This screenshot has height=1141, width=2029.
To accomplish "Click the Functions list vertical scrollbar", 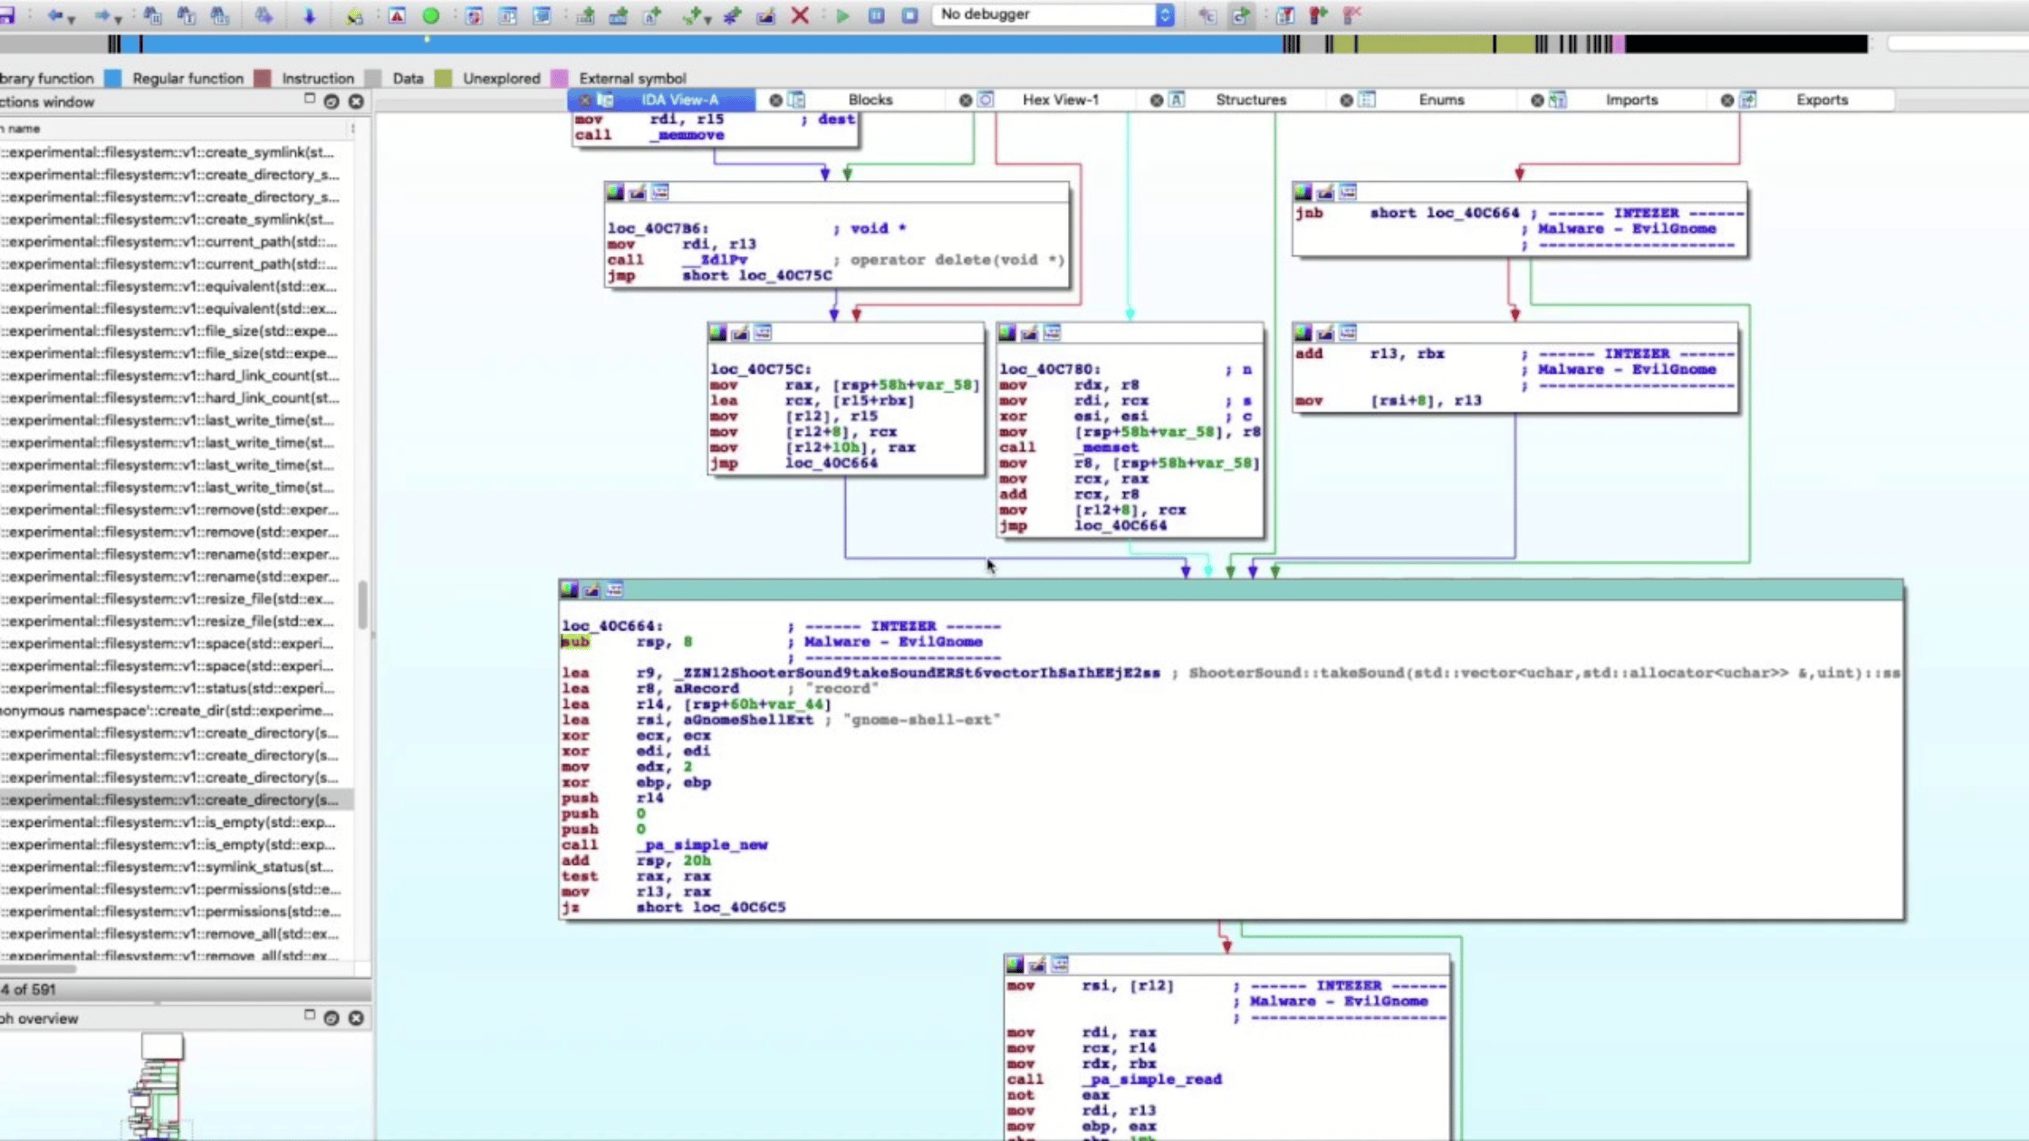I will pos(362,604).
